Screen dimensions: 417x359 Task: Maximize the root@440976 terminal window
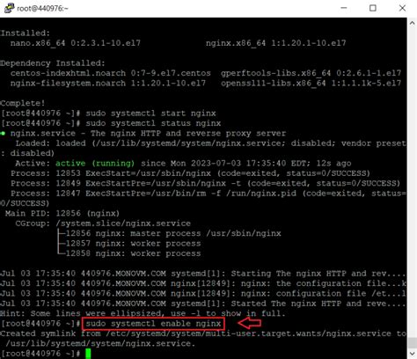(x=373, y=8)
